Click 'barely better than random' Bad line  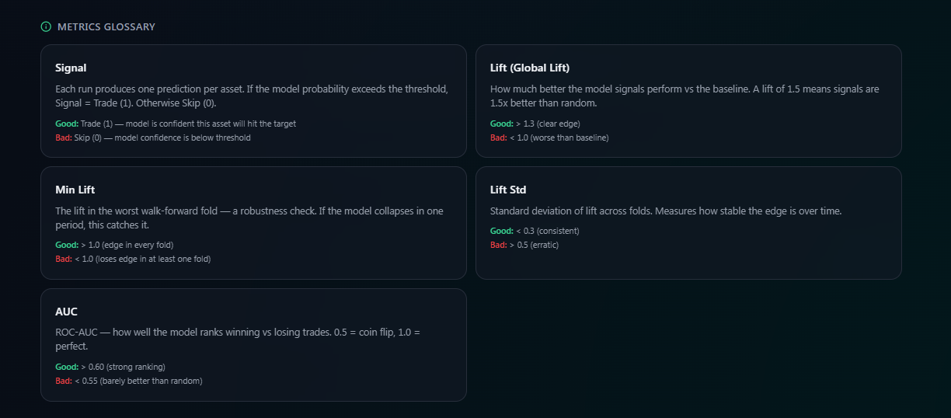[129, 381]
